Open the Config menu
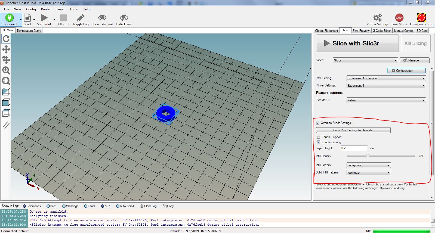This screenshot has width=435, height=233. (x=31, y=9)
